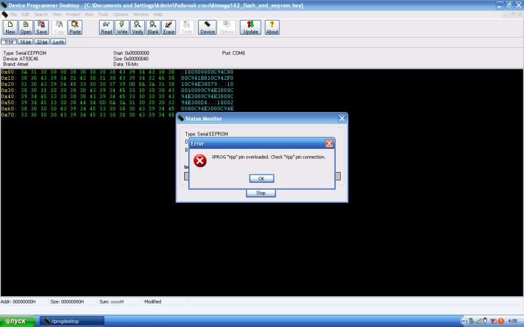Screen dimensions: 524x327
Task: Click the Read device icon
Action: coord(106,28)
